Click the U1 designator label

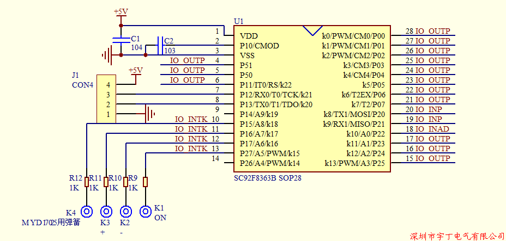click(x=238, y=21)
